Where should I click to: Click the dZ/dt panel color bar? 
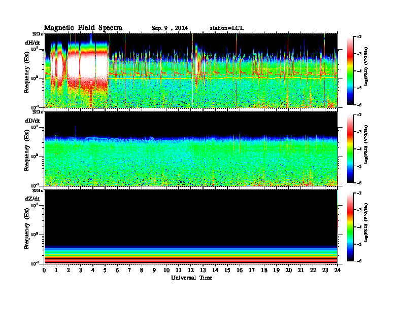(x=350, y=227)
